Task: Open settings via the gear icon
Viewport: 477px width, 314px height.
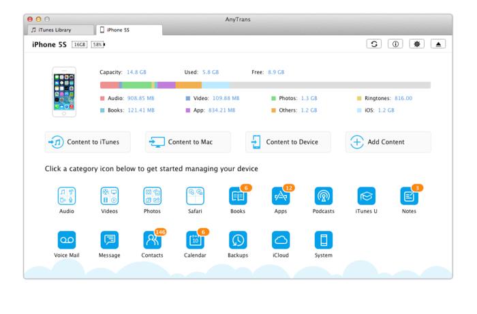Action: (417, 44)
